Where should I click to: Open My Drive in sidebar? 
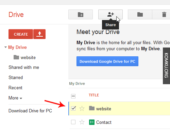coord(17,47)
